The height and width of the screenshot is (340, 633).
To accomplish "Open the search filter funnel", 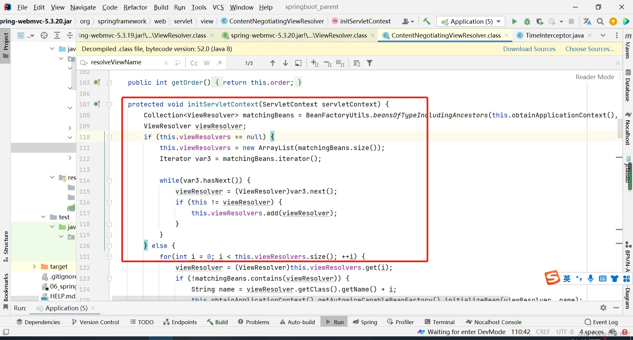I will 370,63.
